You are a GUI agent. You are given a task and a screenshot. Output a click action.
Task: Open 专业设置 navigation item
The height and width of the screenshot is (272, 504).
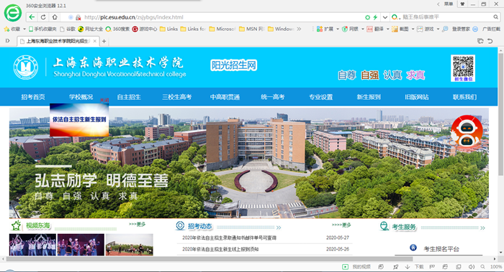click(x=321, y=97)
